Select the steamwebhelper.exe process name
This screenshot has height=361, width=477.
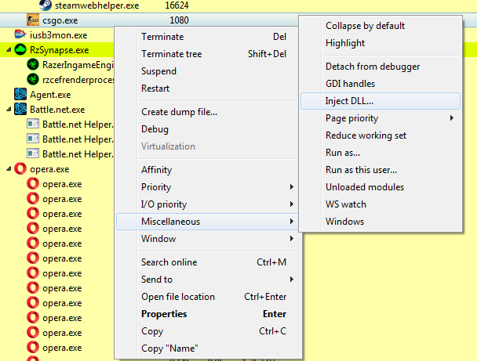pos(97,5)
